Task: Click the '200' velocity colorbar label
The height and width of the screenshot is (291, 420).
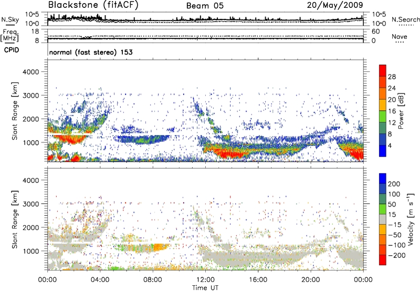Action: [x=394, y=184]
